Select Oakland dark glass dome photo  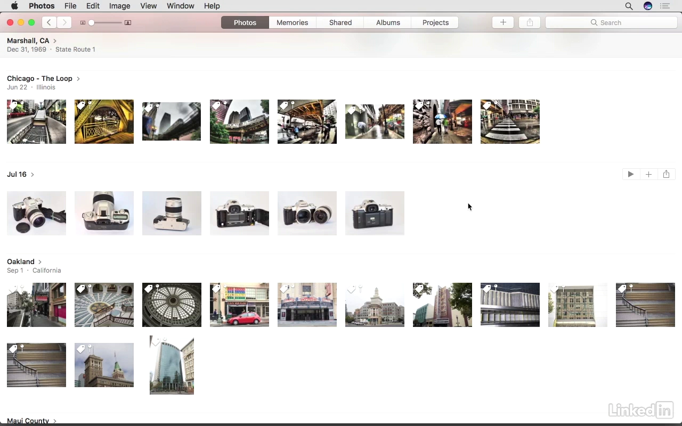172,305
